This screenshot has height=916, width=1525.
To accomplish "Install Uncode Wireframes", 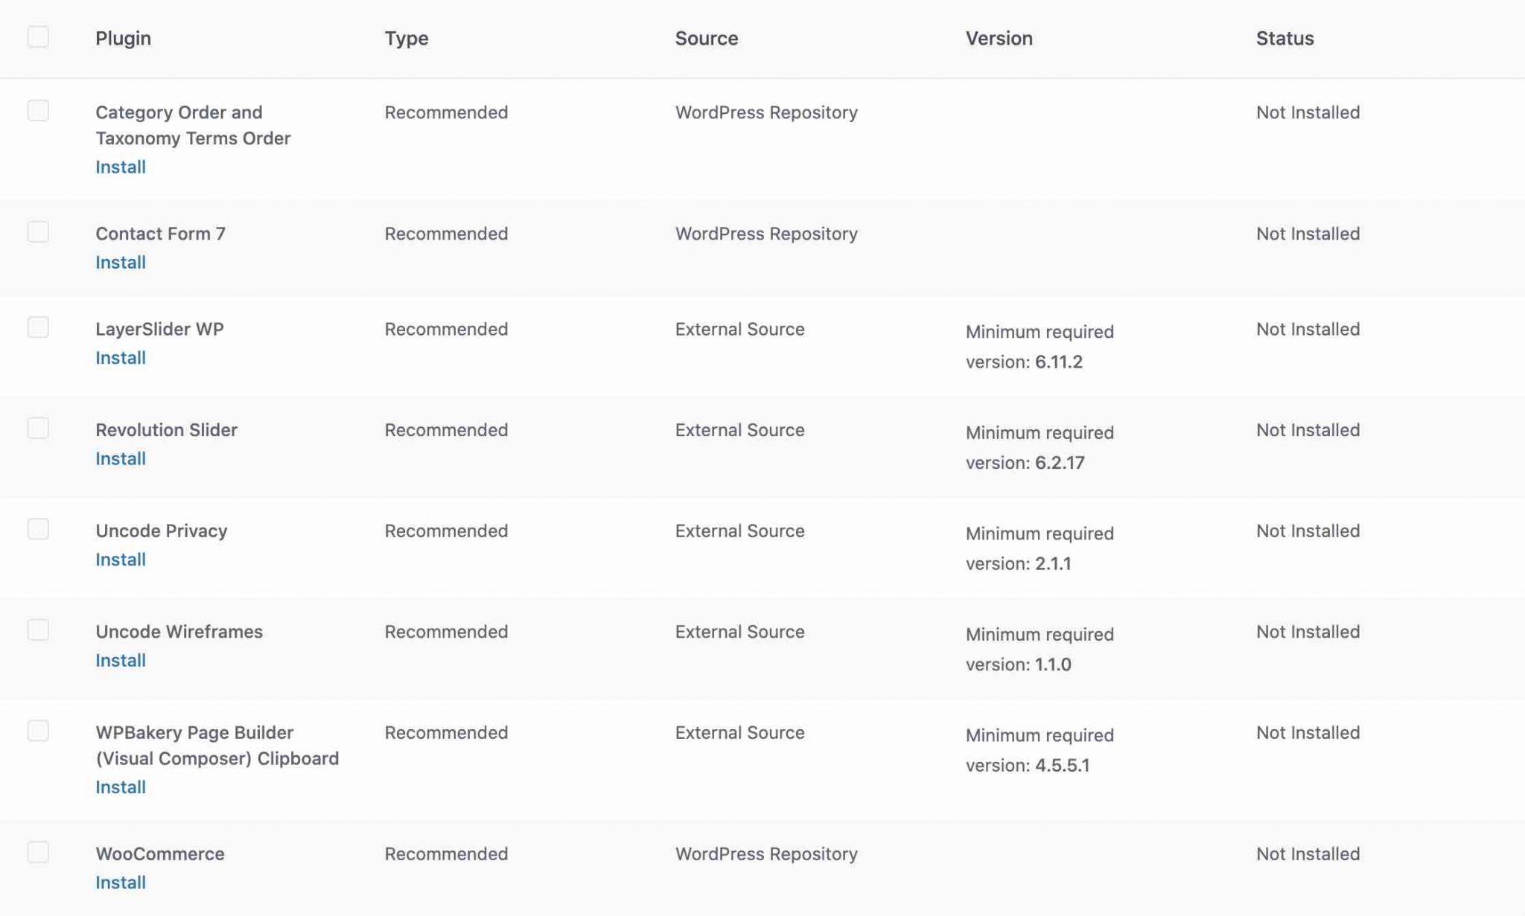I will tap(120, 660).
